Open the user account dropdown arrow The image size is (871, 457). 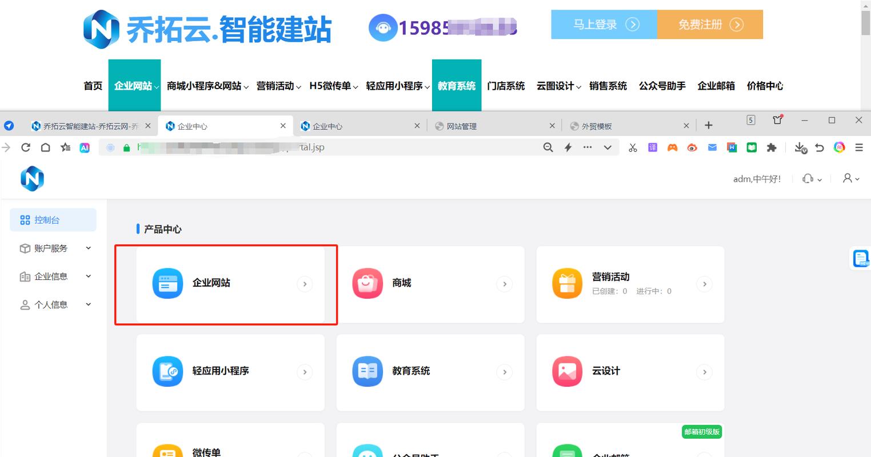click(857, 178)
